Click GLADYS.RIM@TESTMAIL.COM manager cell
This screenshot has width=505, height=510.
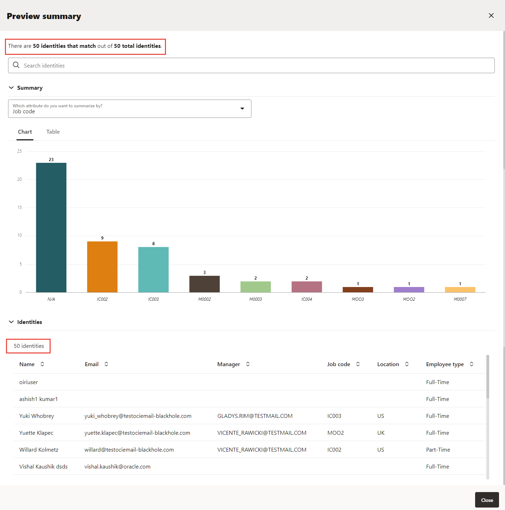pyautogui.click(x=255, y=416)
